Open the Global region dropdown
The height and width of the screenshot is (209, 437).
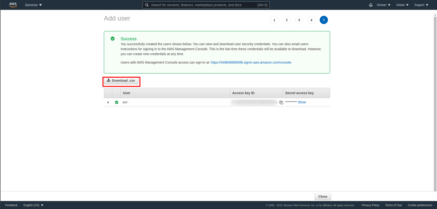402,5
